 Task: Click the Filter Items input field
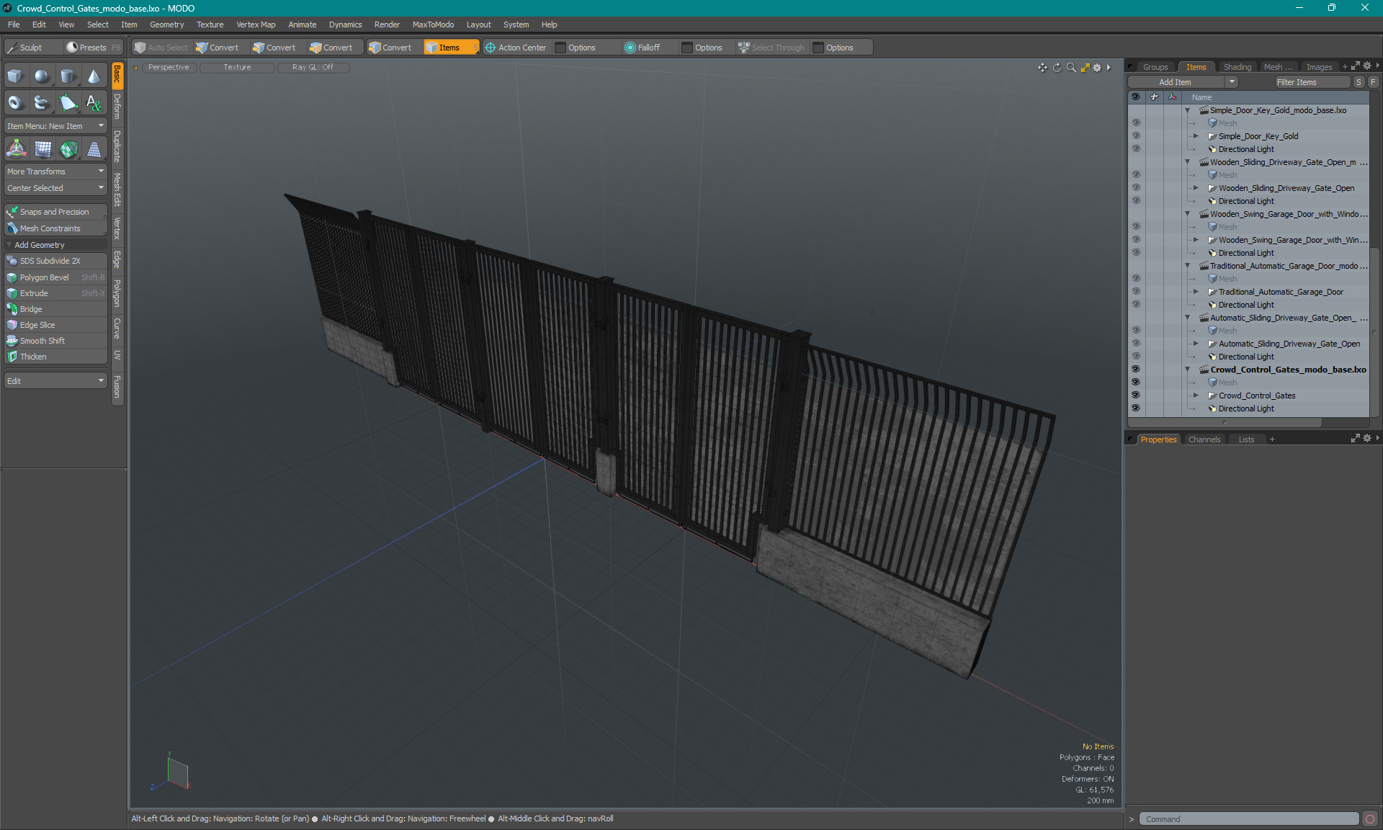tap(1312, 82)
